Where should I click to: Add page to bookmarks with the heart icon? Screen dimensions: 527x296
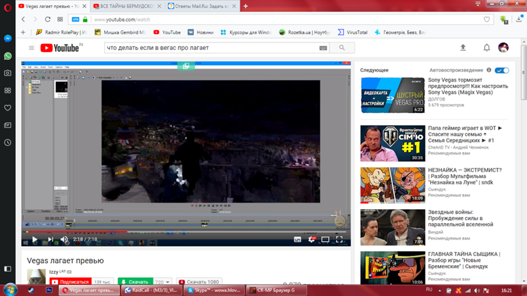(487, 20)
